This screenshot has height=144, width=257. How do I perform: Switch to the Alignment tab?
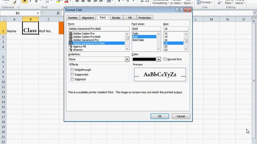coord(88,18)
